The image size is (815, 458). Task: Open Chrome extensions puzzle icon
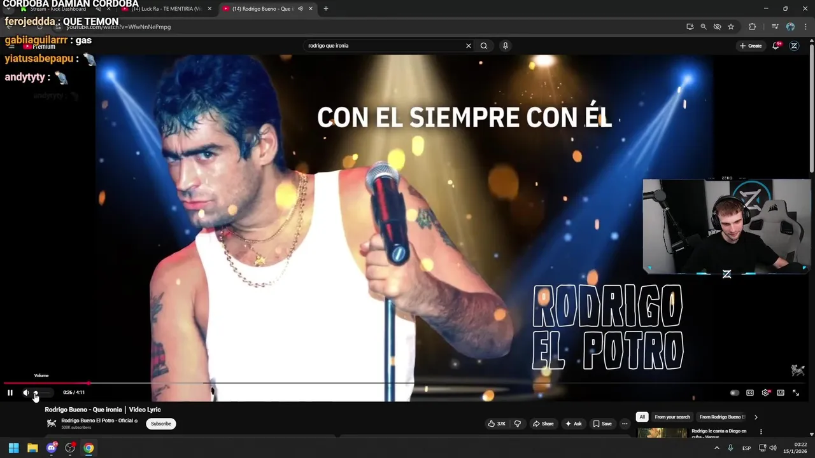tap(753, 27)
